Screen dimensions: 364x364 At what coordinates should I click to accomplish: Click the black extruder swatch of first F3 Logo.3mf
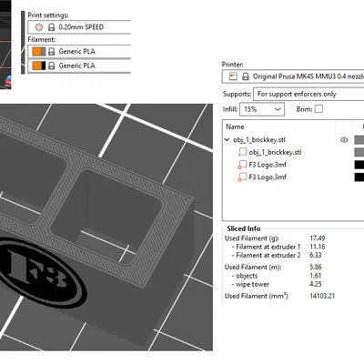click(359, 165)
